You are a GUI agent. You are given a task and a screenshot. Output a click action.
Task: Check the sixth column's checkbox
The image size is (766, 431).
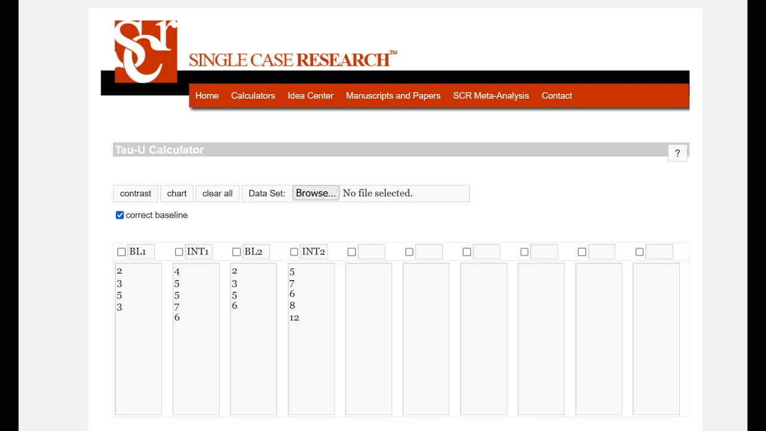pos(409,252)
